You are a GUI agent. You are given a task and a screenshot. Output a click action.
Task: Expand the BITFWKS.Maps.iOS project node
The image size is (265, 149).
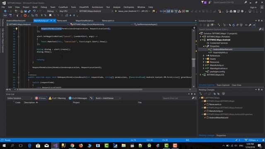pos(200,74)
